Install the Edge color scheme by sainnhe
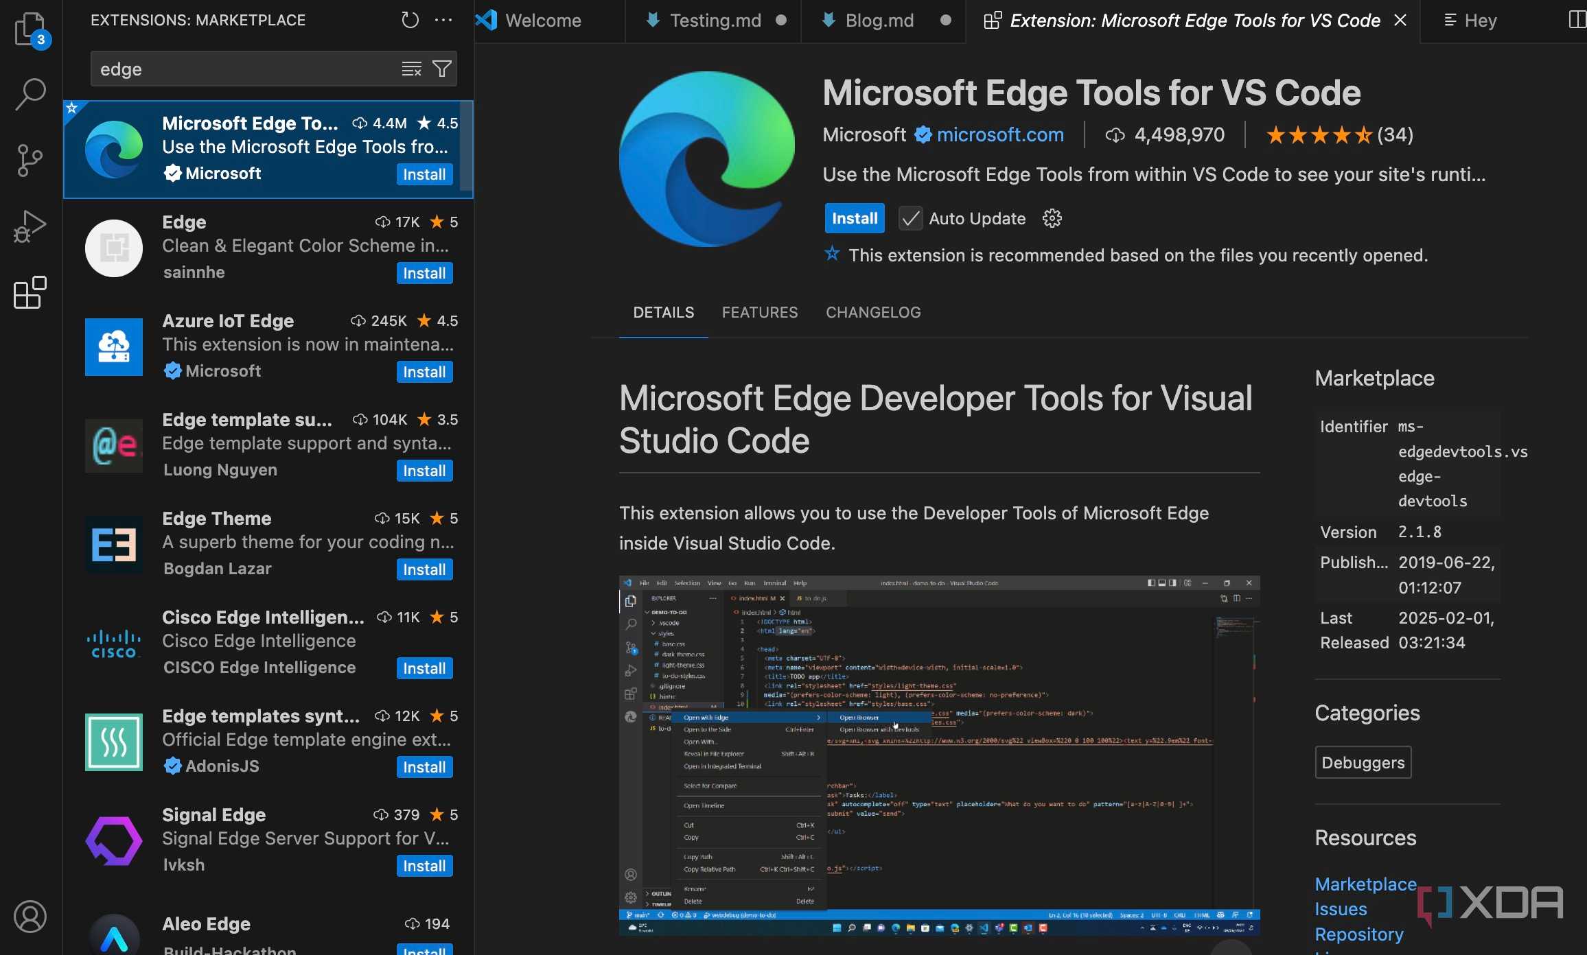This screenshot has width=1587, height=955. pyautogui.click(x=424, y=273)
